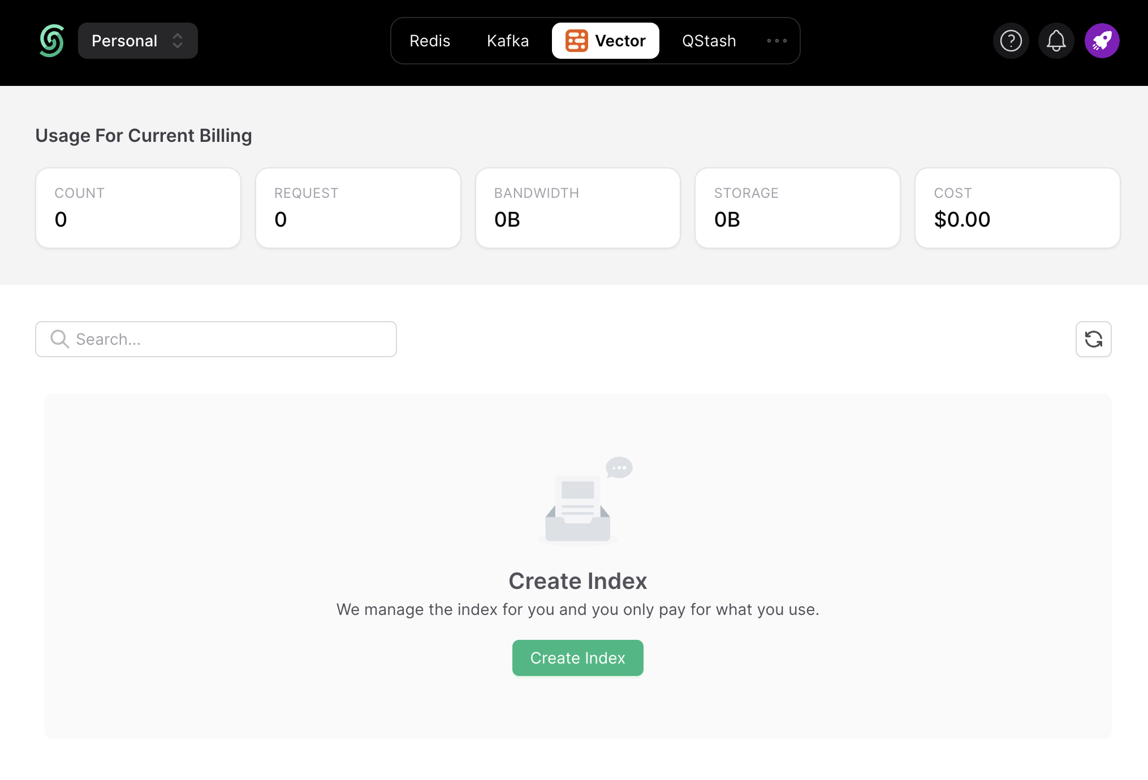Switch to the Redis tab
This screenshot has width=1148, height=780.
430,40
